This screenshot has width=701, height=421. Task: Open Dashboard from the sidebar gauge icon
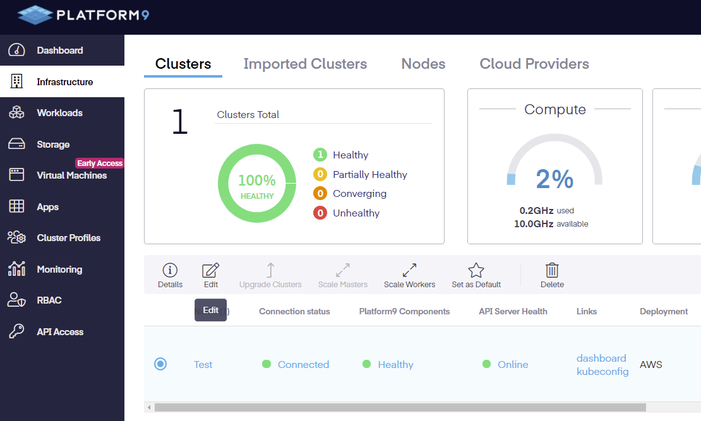pyautogui.click(x=17, y=50)
